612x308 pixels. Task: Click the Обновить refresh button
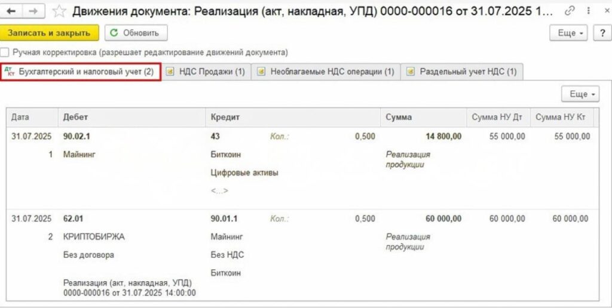[x=136, y=33]
